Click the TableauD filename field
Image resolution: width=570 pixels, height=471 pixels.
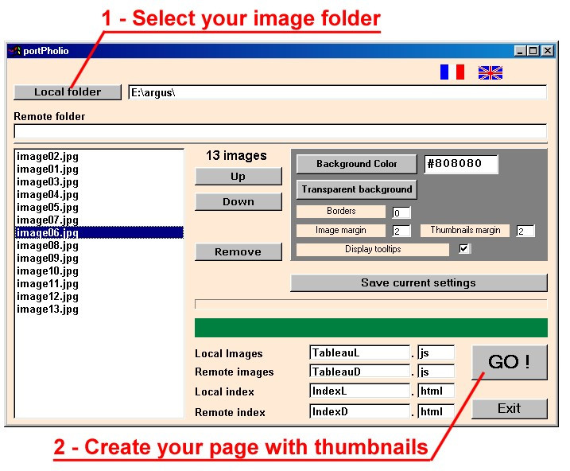click(x=360, y=372)
